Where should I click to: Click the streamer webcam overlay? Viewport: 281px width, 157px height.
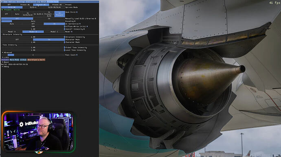coord(39,132)
